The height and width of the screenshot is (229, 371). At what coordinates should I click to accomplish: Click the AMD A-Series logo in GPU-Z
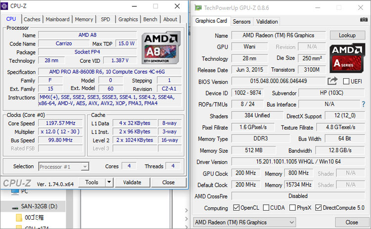tap(347, 58)
